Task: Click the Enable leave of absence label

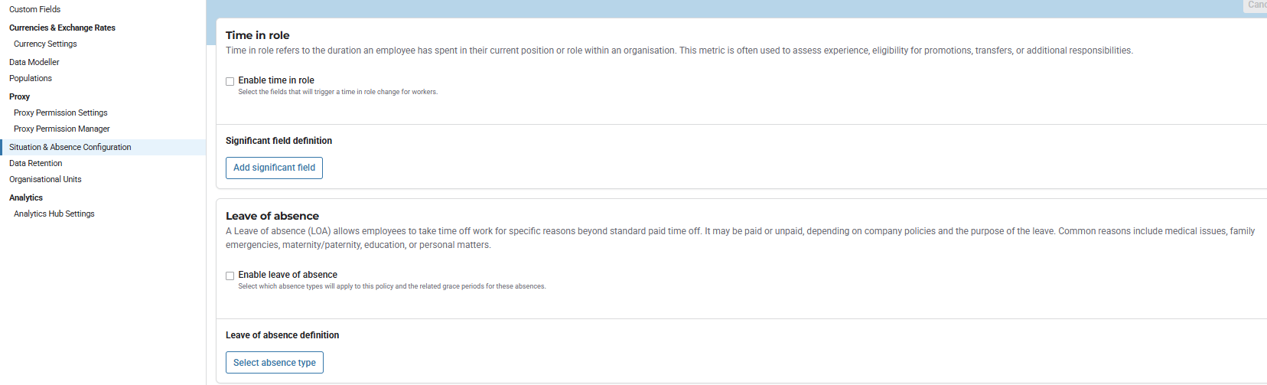Action: click(x=288, y=275)
